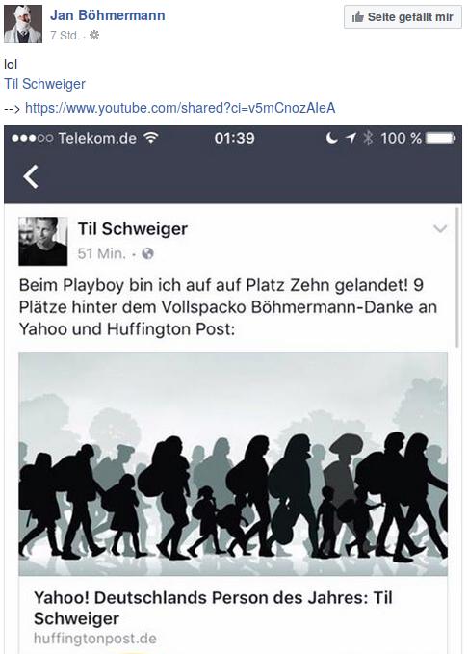Click the location services arrow icon
Screen dimensions: 468x654
351,138
